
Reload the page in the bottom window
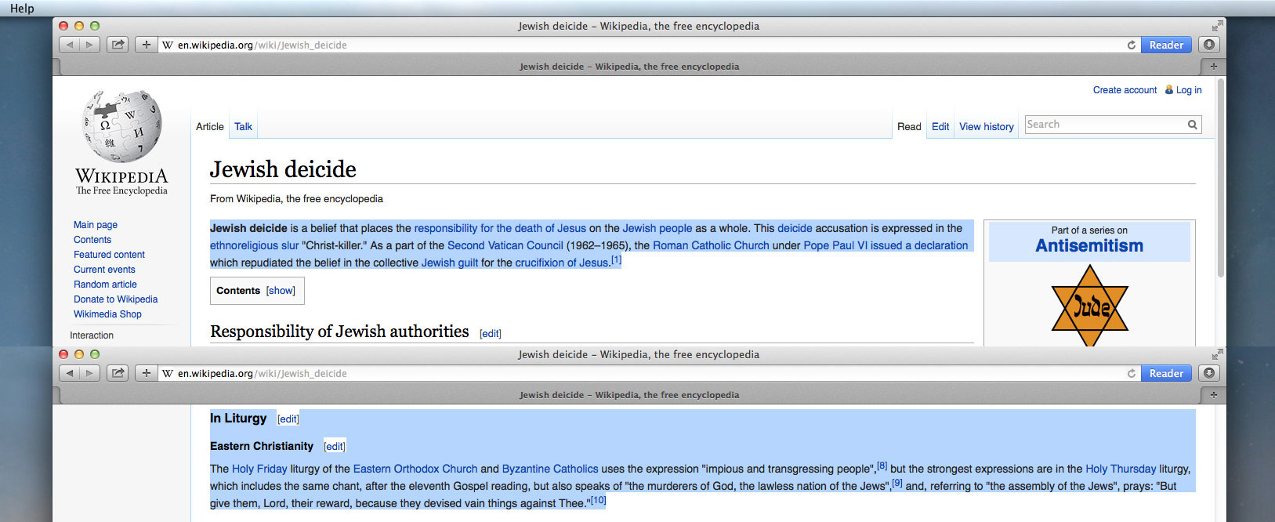pos(1131,374)
